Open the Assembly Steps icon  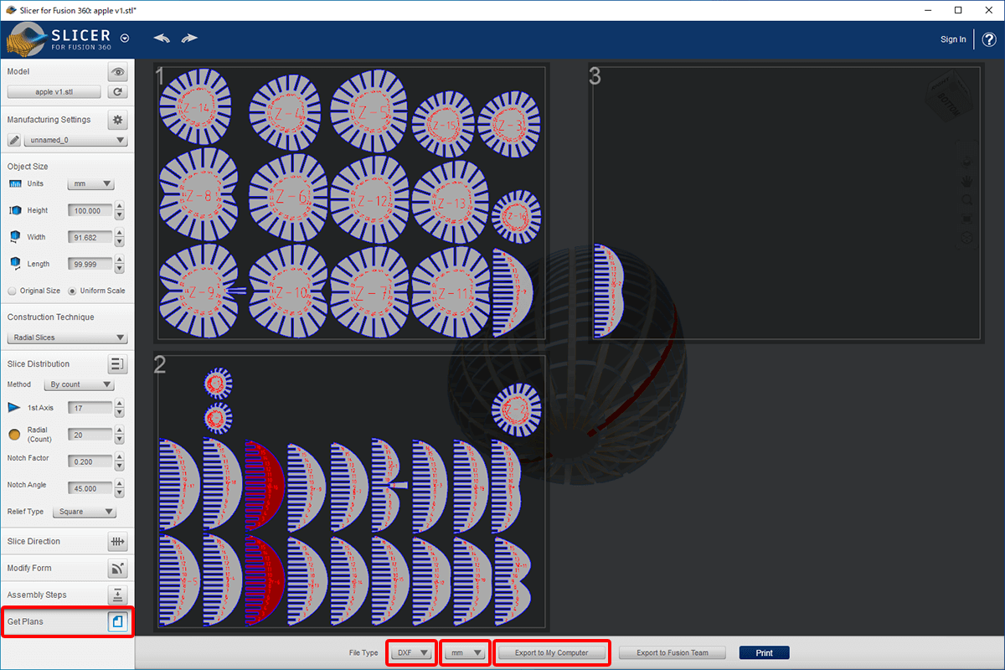coord(118,595)
